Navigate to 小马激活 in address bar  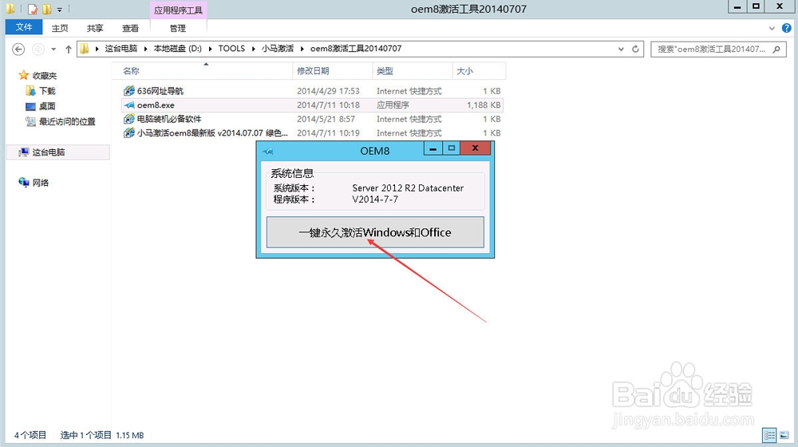click(278, 49)
